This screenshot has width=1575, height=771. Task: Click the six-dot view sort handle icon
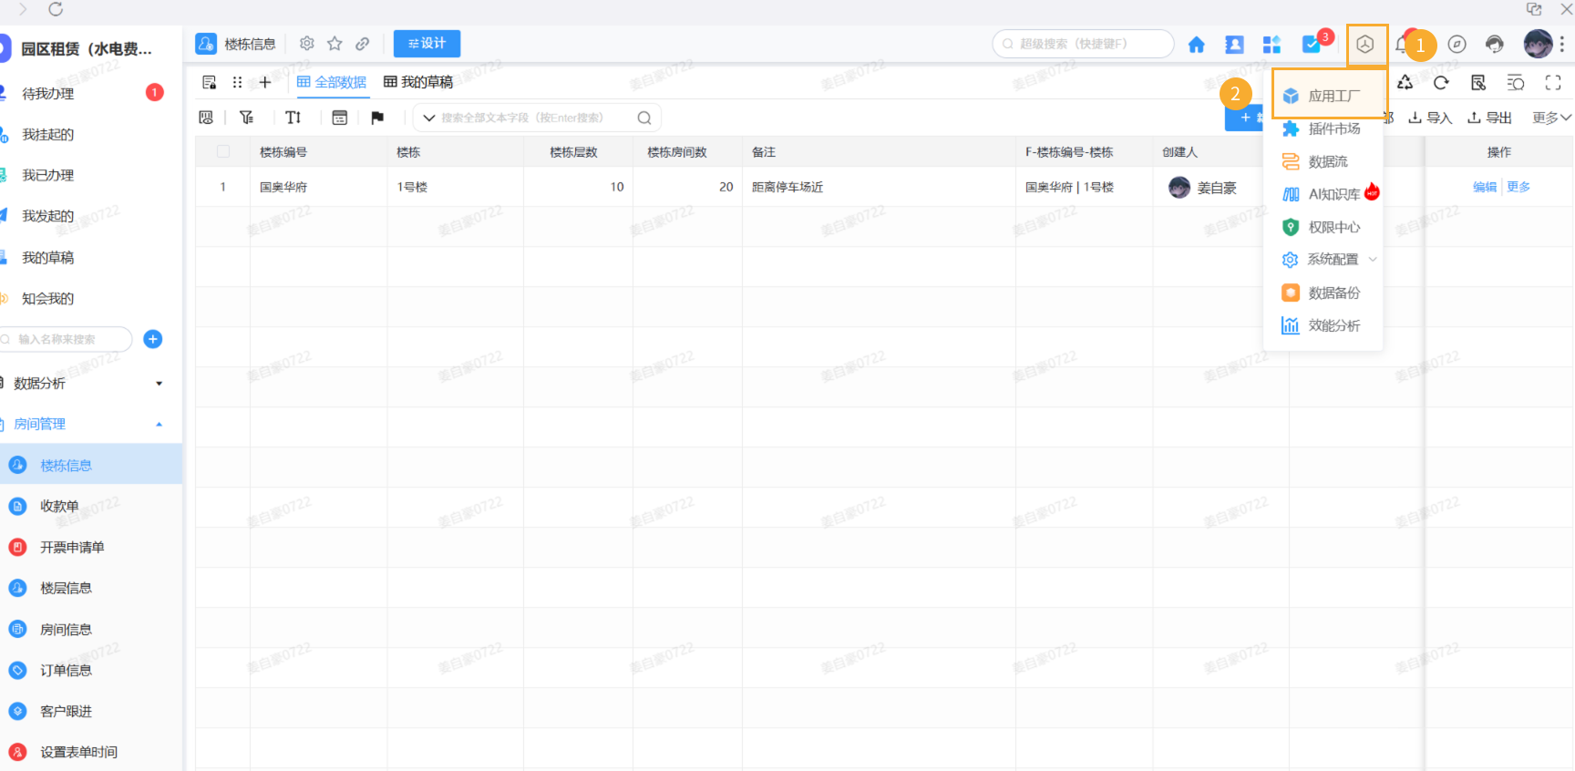coord(237,82)
